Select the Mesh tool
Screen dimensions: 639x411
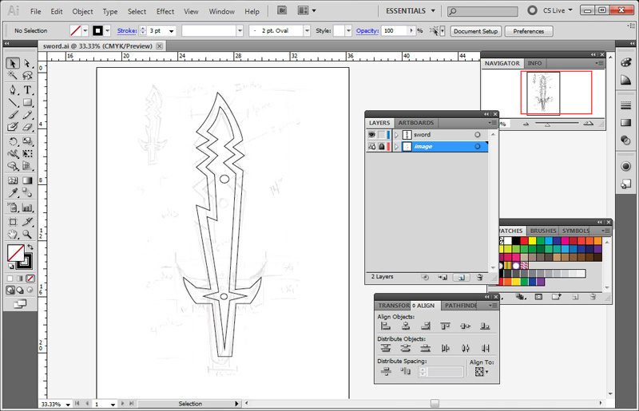point(12,180)
